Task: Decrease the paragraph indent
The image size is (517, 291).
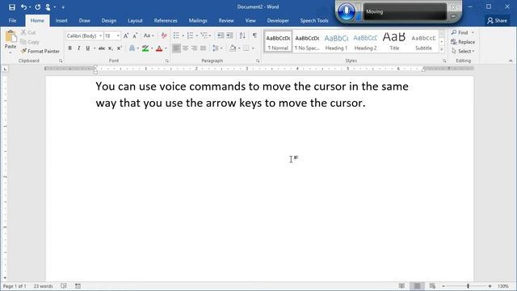Action: 221,36
